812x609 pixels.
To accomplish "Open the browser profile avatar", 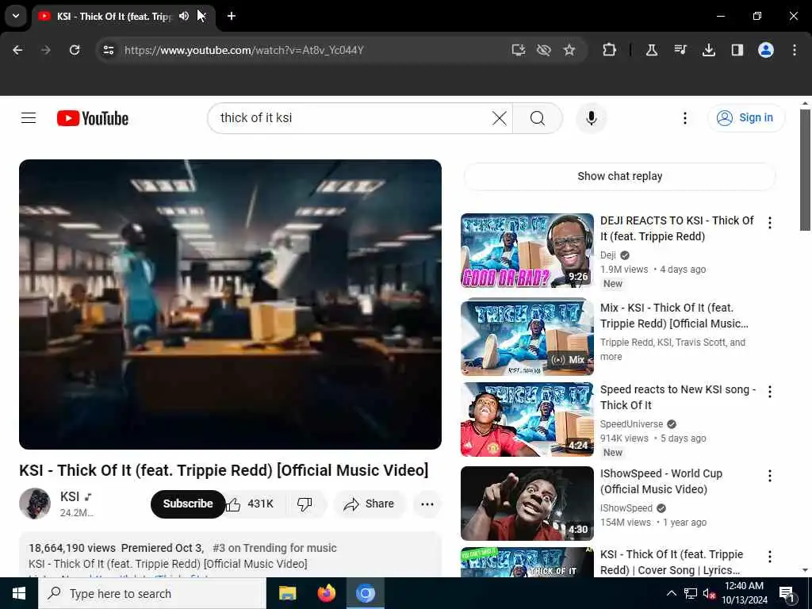I will 766,50.
